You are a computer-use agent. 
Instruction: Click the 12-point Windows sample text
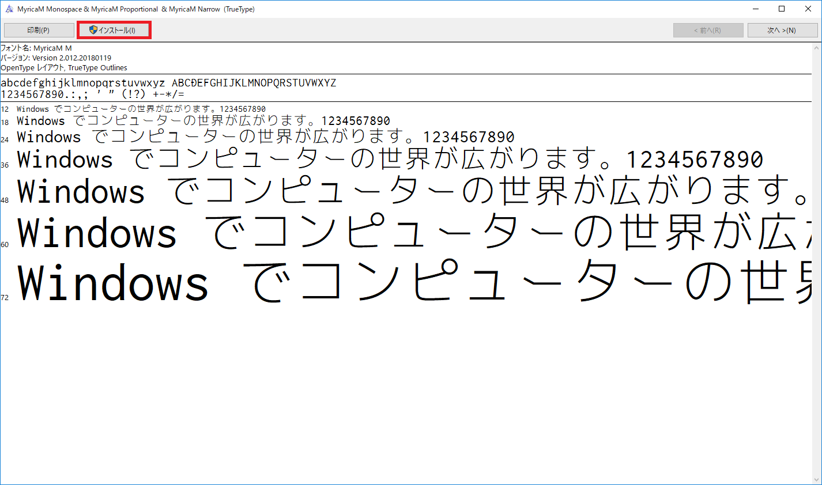141,109
